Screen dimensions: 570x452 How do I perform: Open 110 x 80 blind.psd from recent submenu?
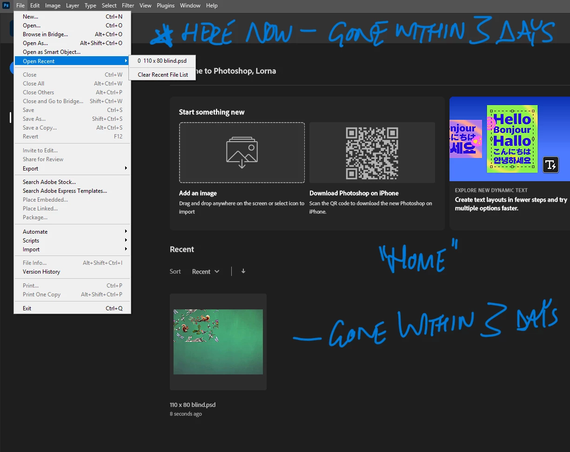coord(162,61)
